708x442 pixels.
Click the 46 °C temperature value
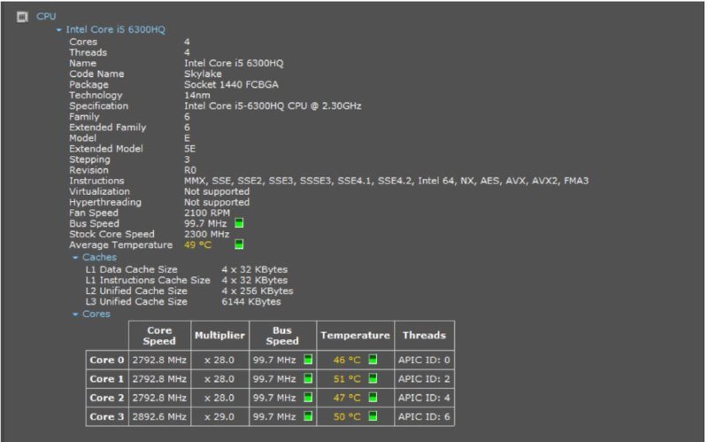pos(347,361)
